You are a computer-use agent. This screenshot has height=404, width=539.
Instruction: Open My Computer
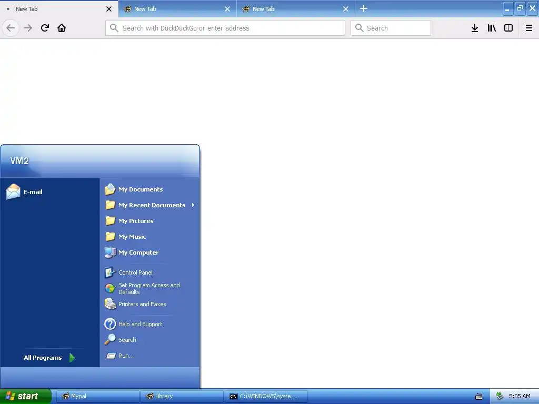tap(151, 252)
